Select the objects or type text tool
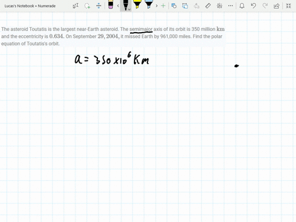The height and width of the screenshot is (222, 296). pyautogui.click(x=75, y=6)
